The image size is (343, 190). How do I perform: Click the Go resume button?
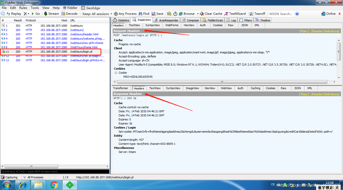[x=36, y=14]
